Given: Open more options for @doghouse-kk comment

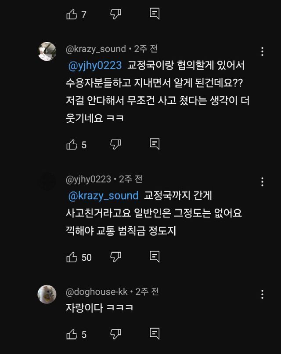Looking at the screenshot, I should [263, 294].
